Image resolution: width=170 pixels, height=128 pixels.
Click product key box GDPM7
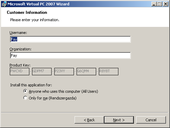(x=42, y=72)
